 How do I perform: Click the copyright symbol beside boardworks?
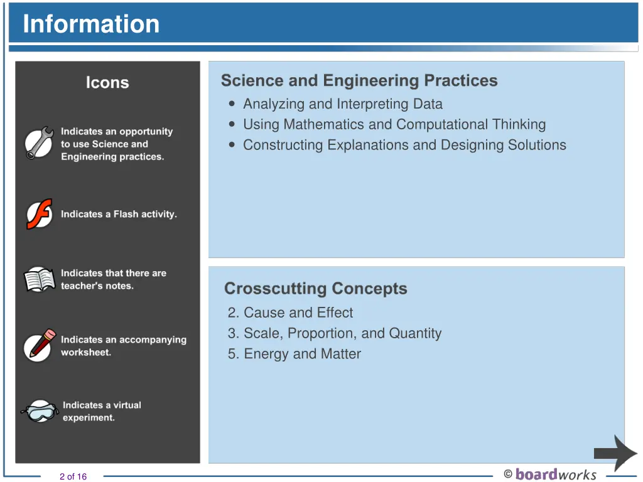click(507, 474)
